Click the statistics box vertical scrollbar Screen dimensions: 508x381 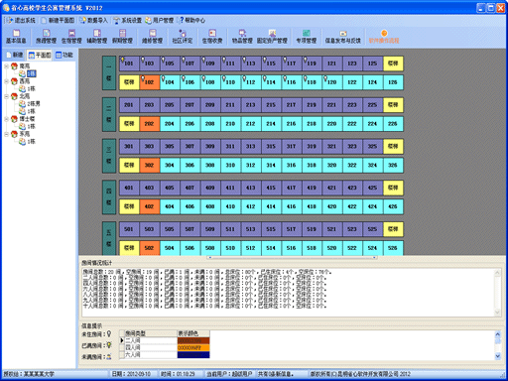tap(498, 293)
